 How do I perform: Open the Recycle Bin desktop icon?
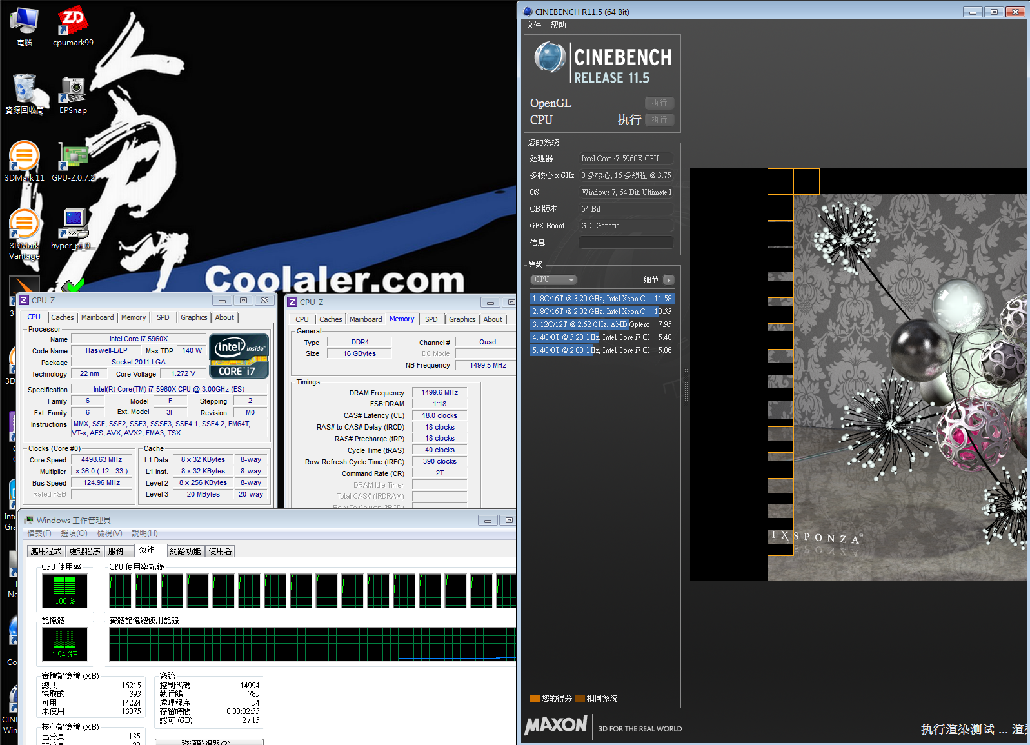(24, 94)
